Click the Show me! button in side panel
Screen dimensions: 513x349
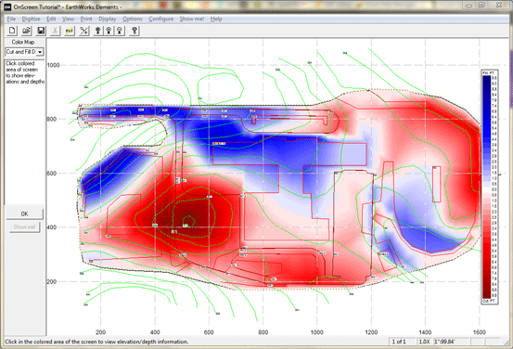(x=24, y=226)
